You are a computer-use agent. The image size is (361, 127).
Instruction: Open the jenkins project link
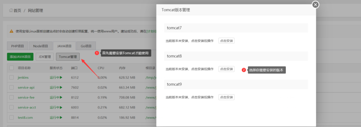(x=23, y=78)
